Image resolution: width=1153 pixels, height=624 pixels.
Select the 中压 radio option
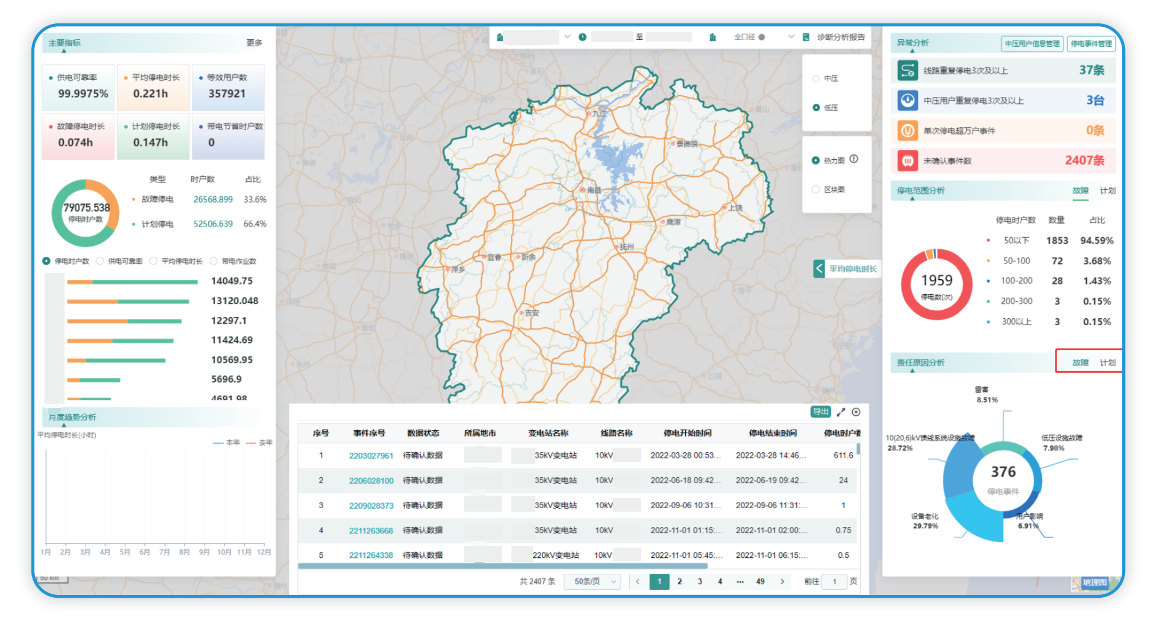pyautogui.click(x=816, y=79)
